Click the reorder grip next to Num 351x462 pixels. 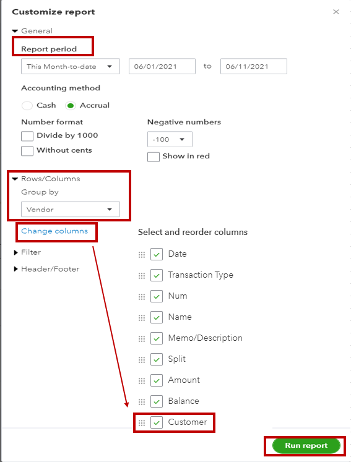[142, 296]
